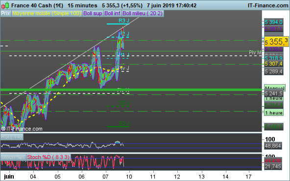Click the grey price label 5 241,5

[274, 93]
